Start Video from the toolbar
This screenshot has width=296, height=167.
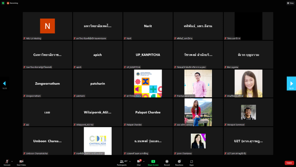(21, 162)
